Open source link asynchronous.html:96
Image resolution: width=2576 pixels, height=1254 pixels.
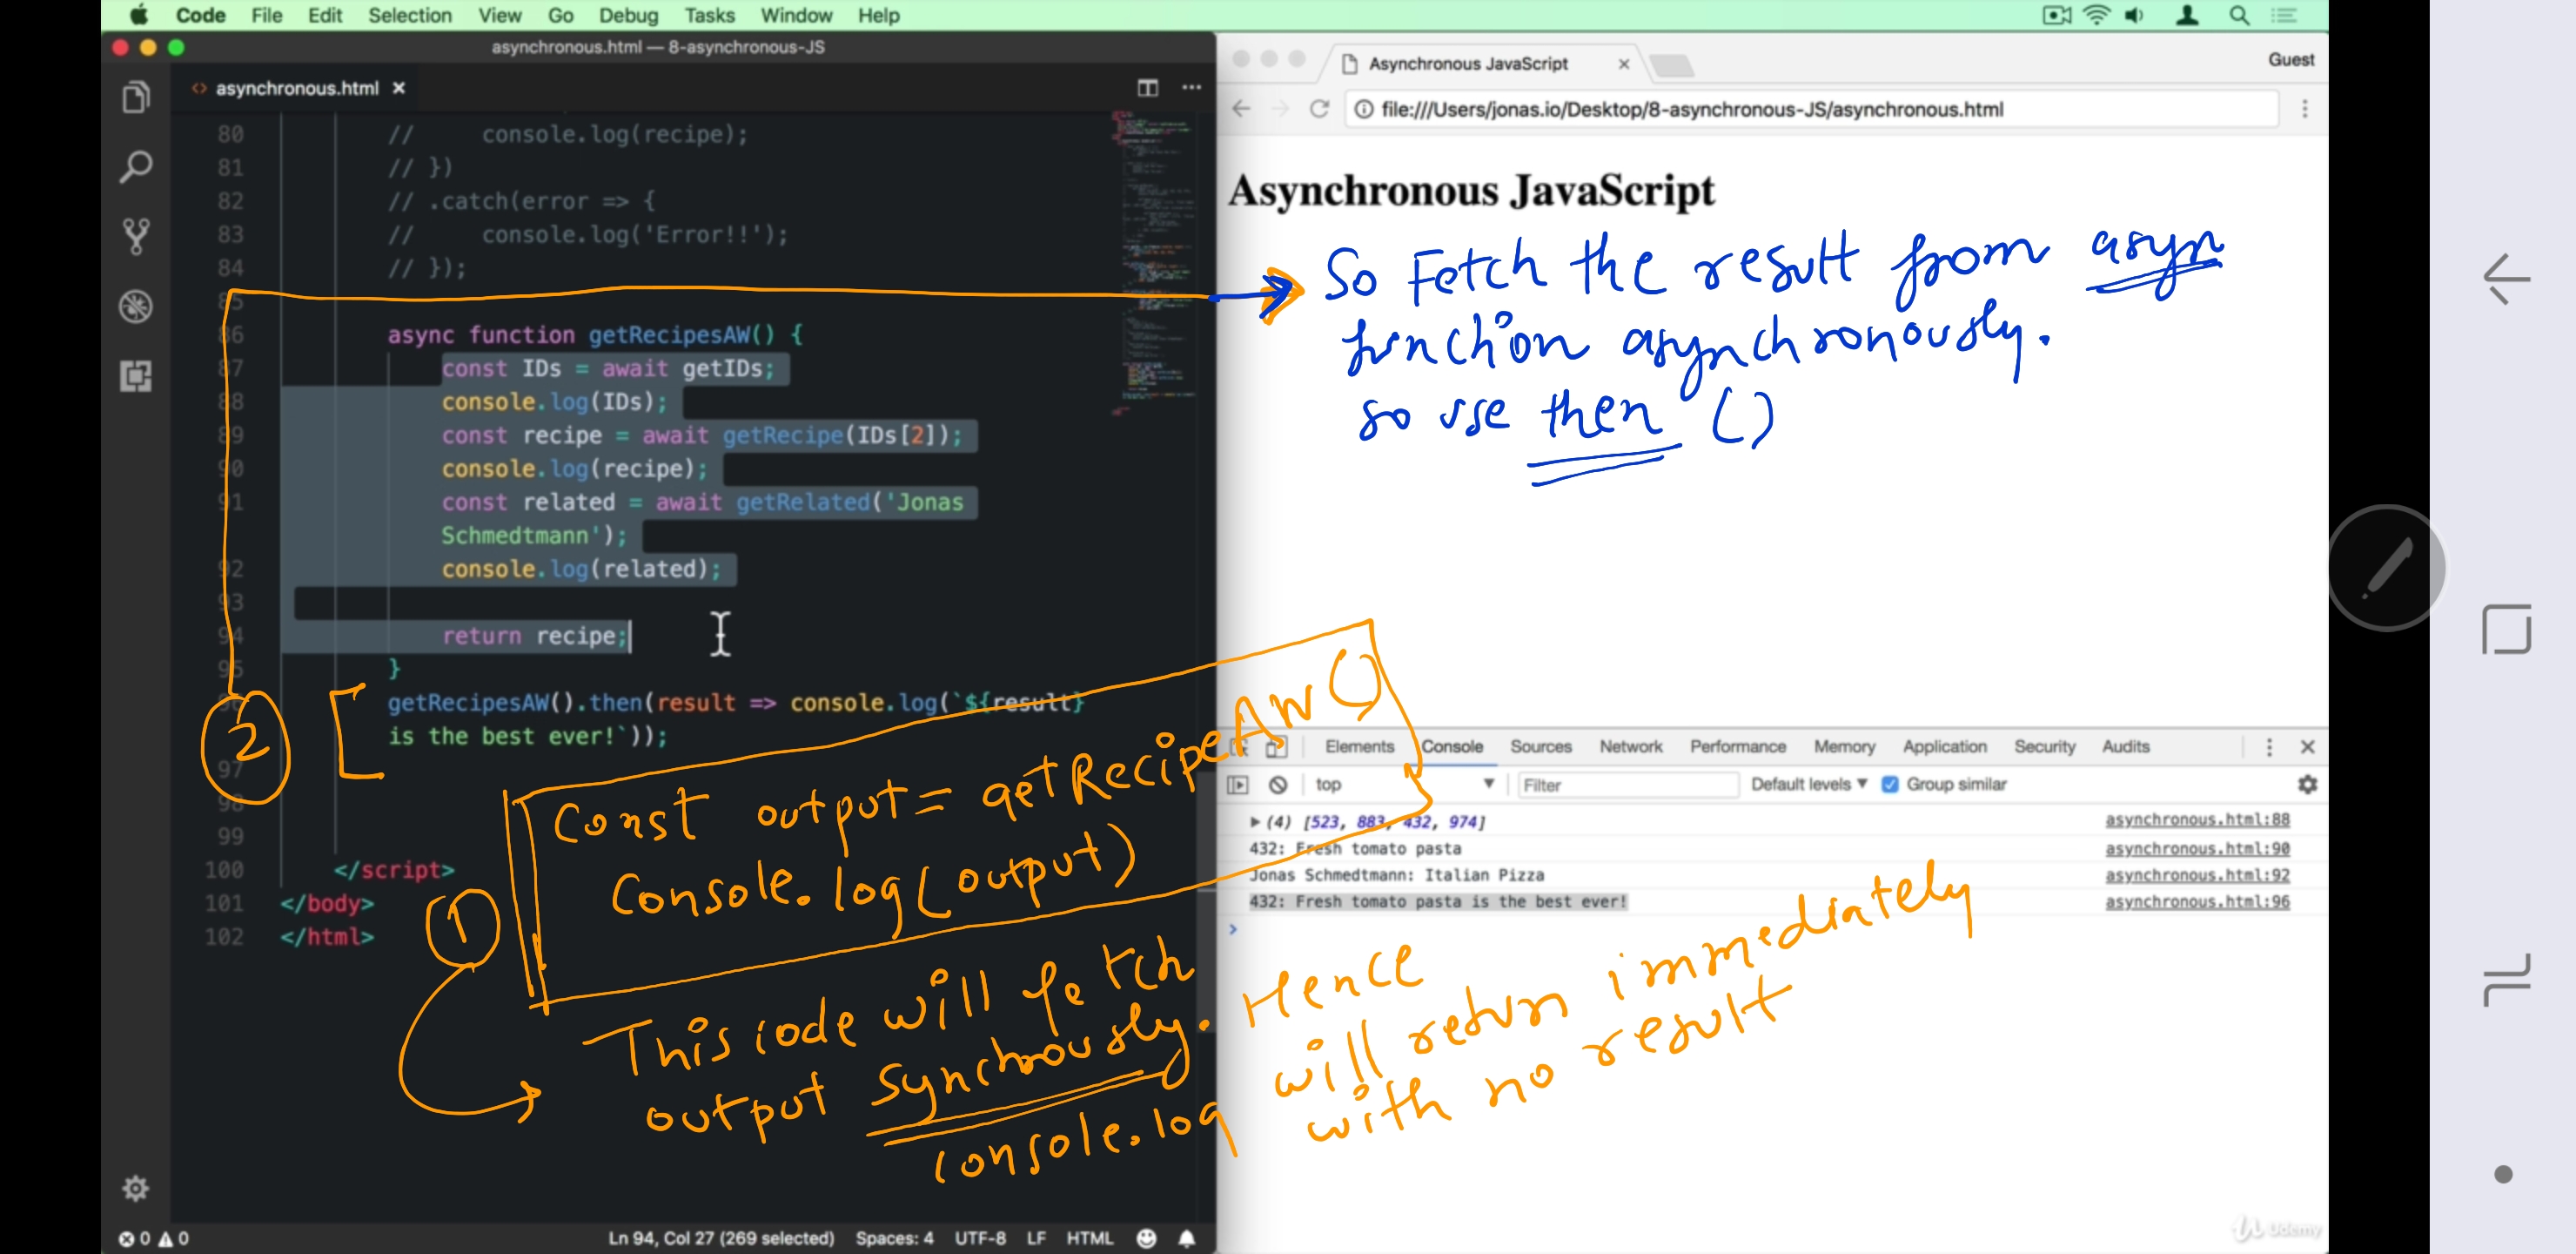[x=2196, y=901]
